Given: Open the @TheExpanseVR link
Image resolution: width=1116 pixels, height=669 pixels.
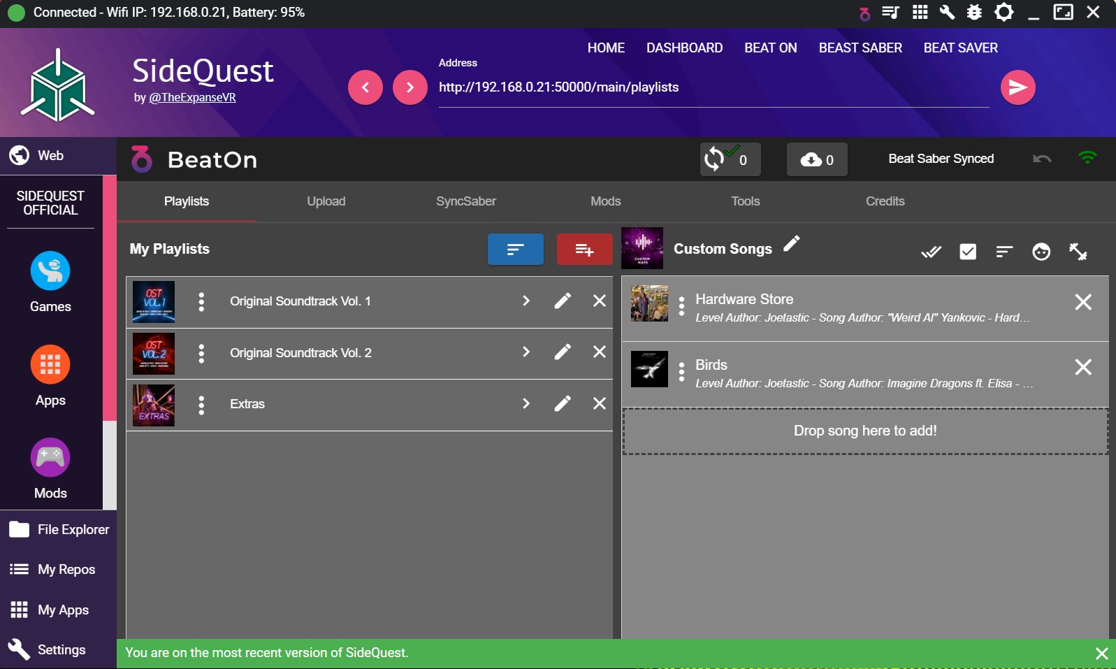Looking at the screenshot, I should [192, 97].
